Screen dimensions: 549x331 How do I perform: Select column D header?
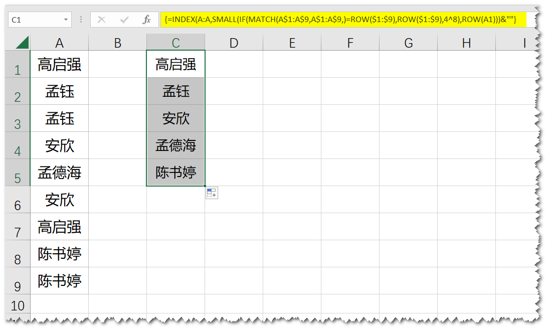point(234,43)
